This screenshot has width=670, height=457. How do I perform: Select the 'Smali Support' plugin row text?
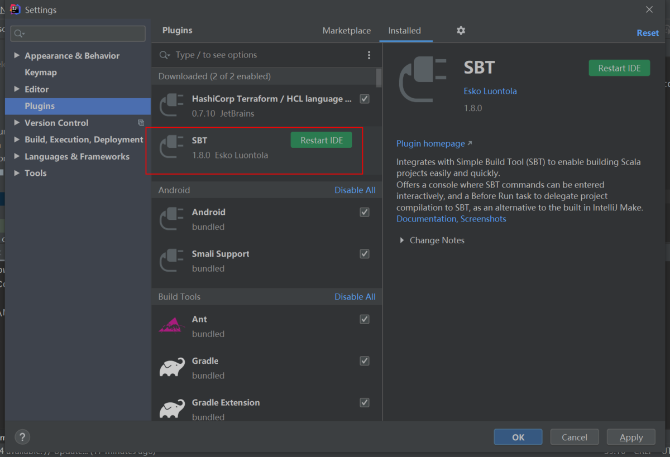pyautogui.click(x=221, y=254)
